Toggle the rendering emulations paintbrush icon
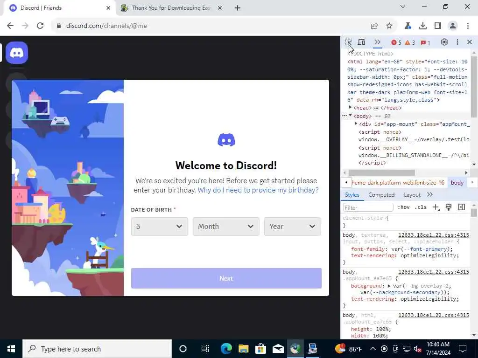The image size is (478, 358). (x=449, y=207)
